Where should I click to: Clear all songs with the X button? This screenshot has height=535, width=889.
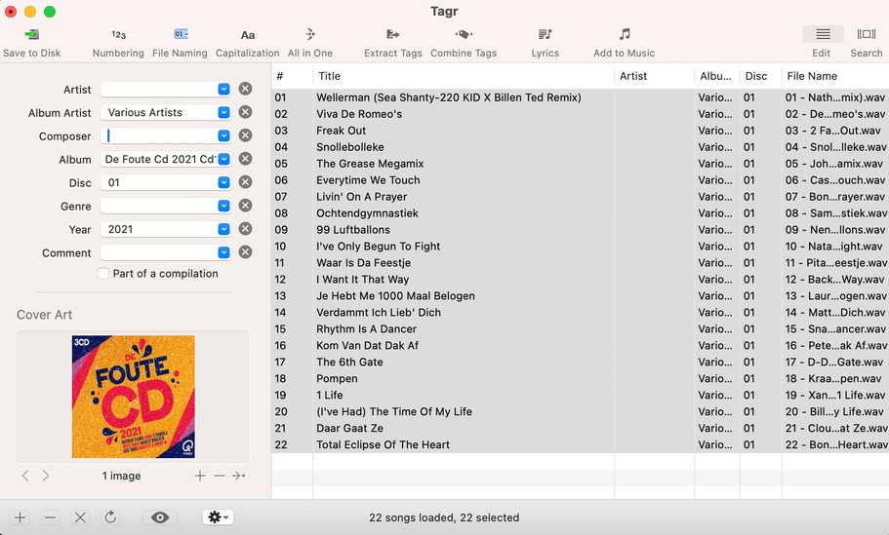click(x=80, y=517)
